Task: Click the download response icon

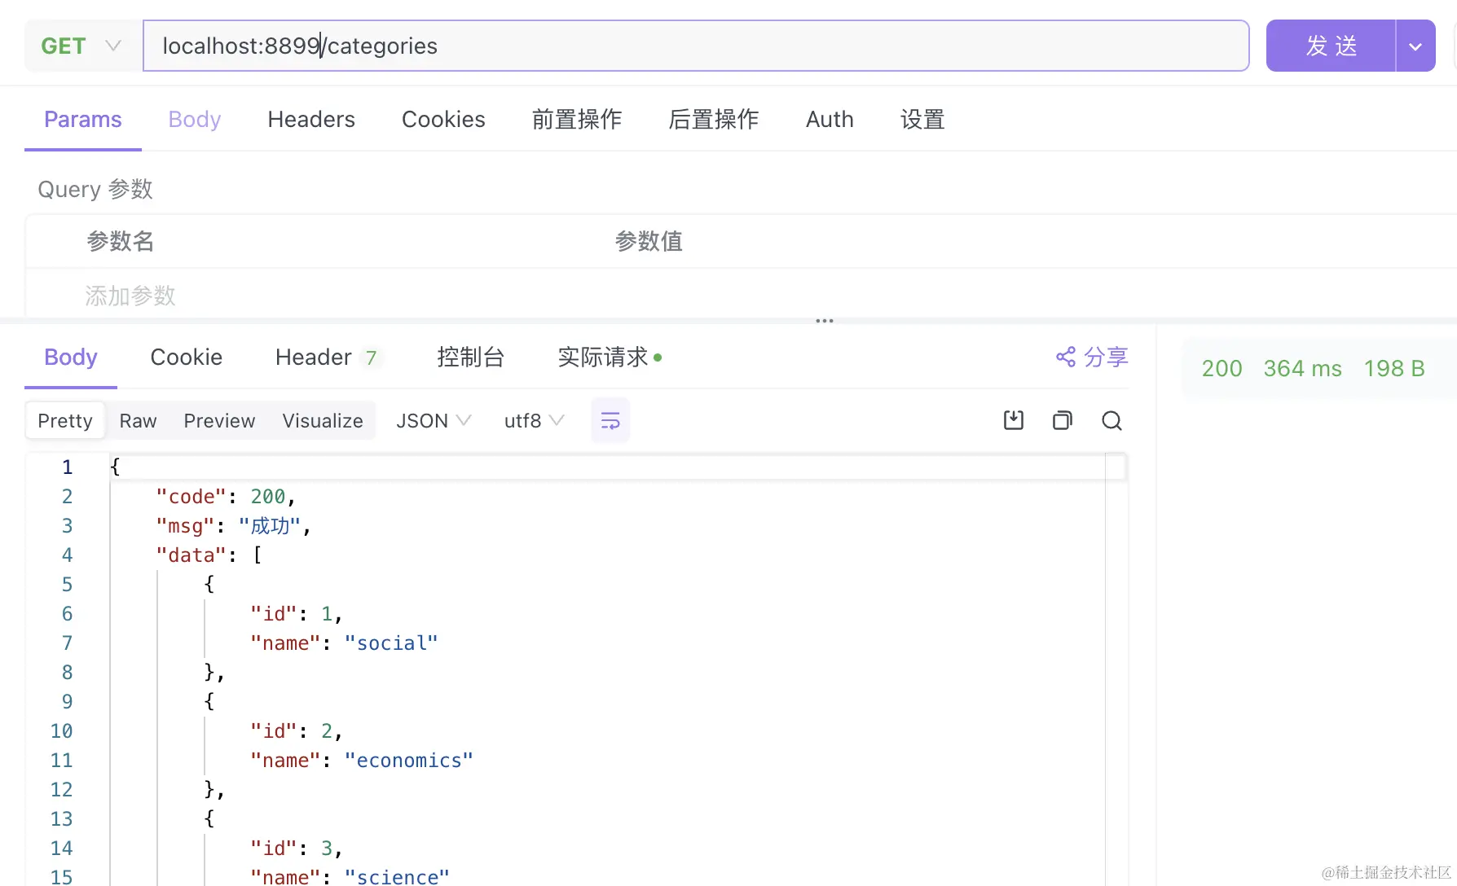Action: click(x=1014, y=420)
